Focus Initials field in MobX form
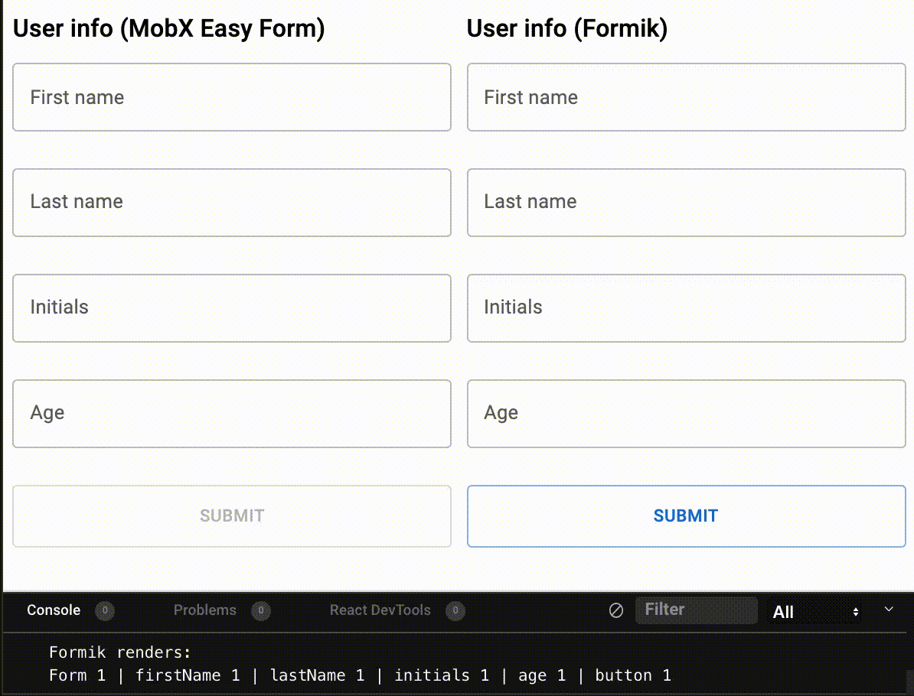The image size is (914, 696). (232, 308)
